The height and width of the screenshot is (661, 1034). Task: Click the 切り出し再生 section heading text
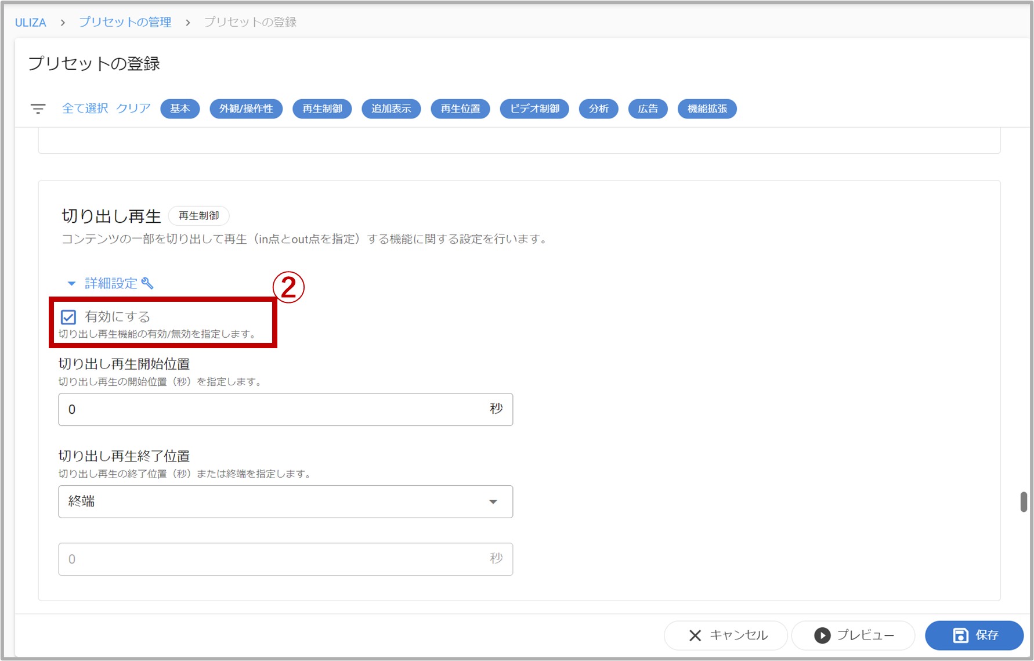pos(111,216)
